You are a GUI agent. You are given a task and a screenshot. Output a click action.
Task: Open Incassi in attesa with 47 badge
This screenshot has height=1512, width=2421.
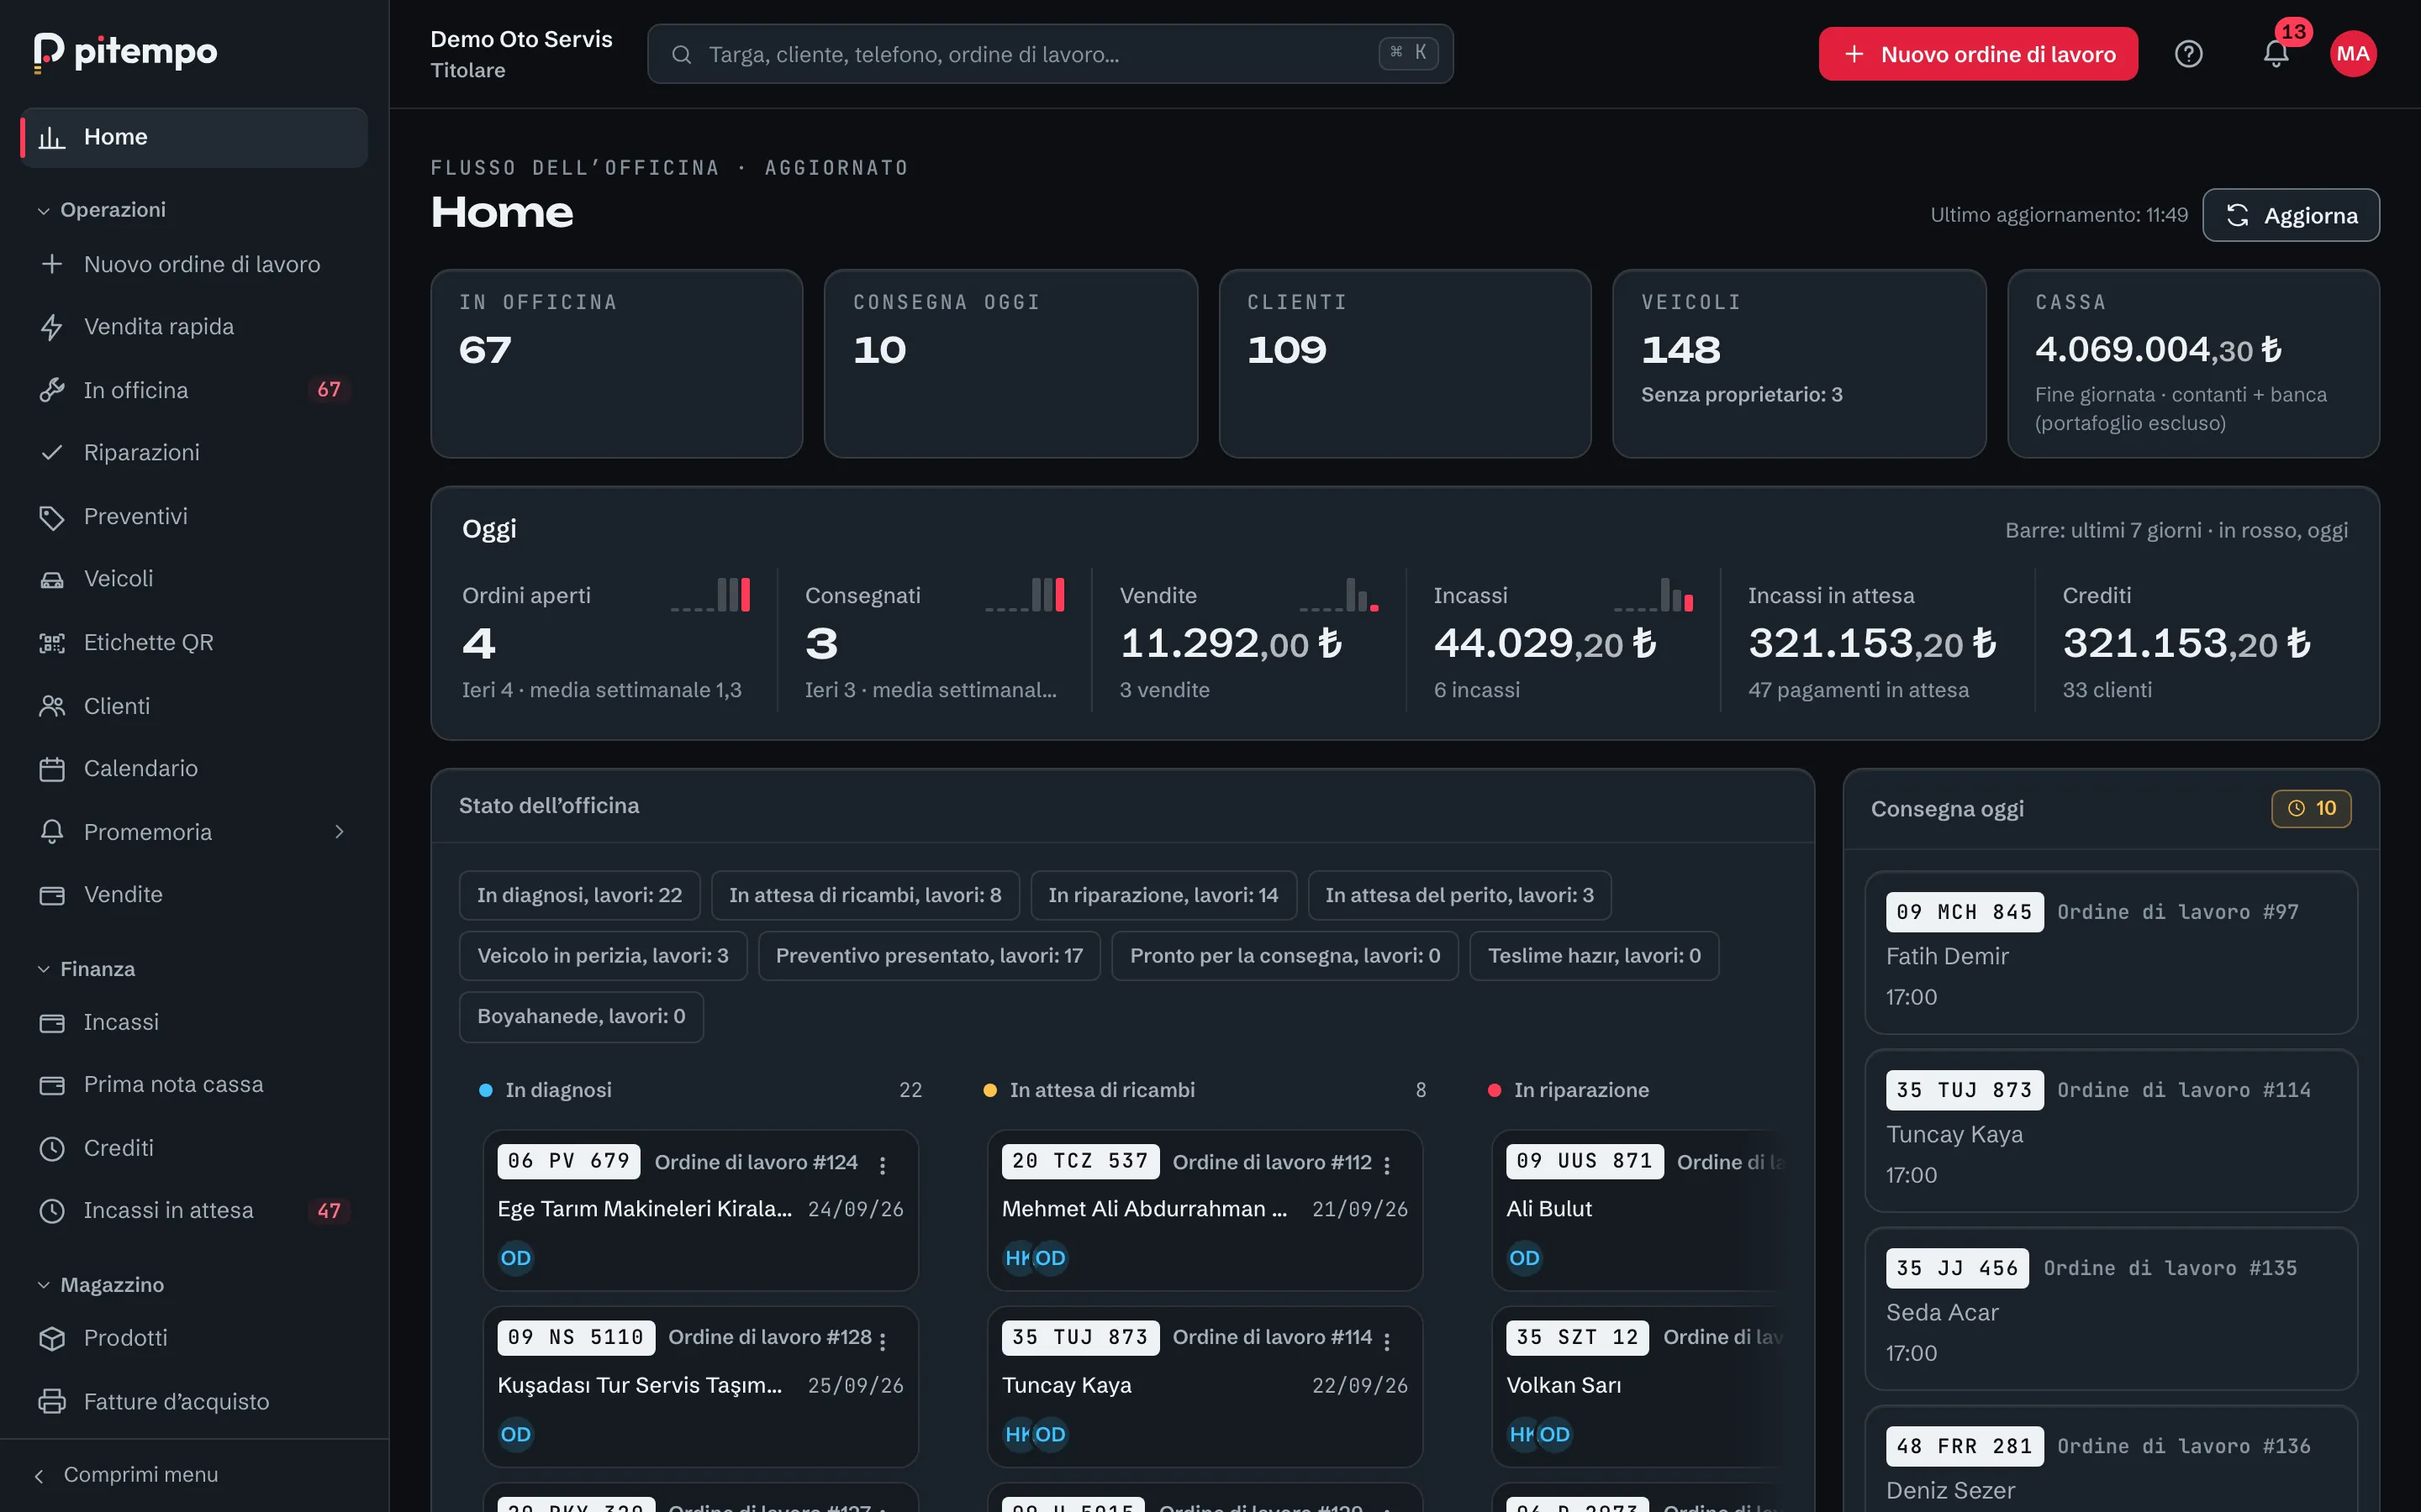click(x=194, y=1211)
